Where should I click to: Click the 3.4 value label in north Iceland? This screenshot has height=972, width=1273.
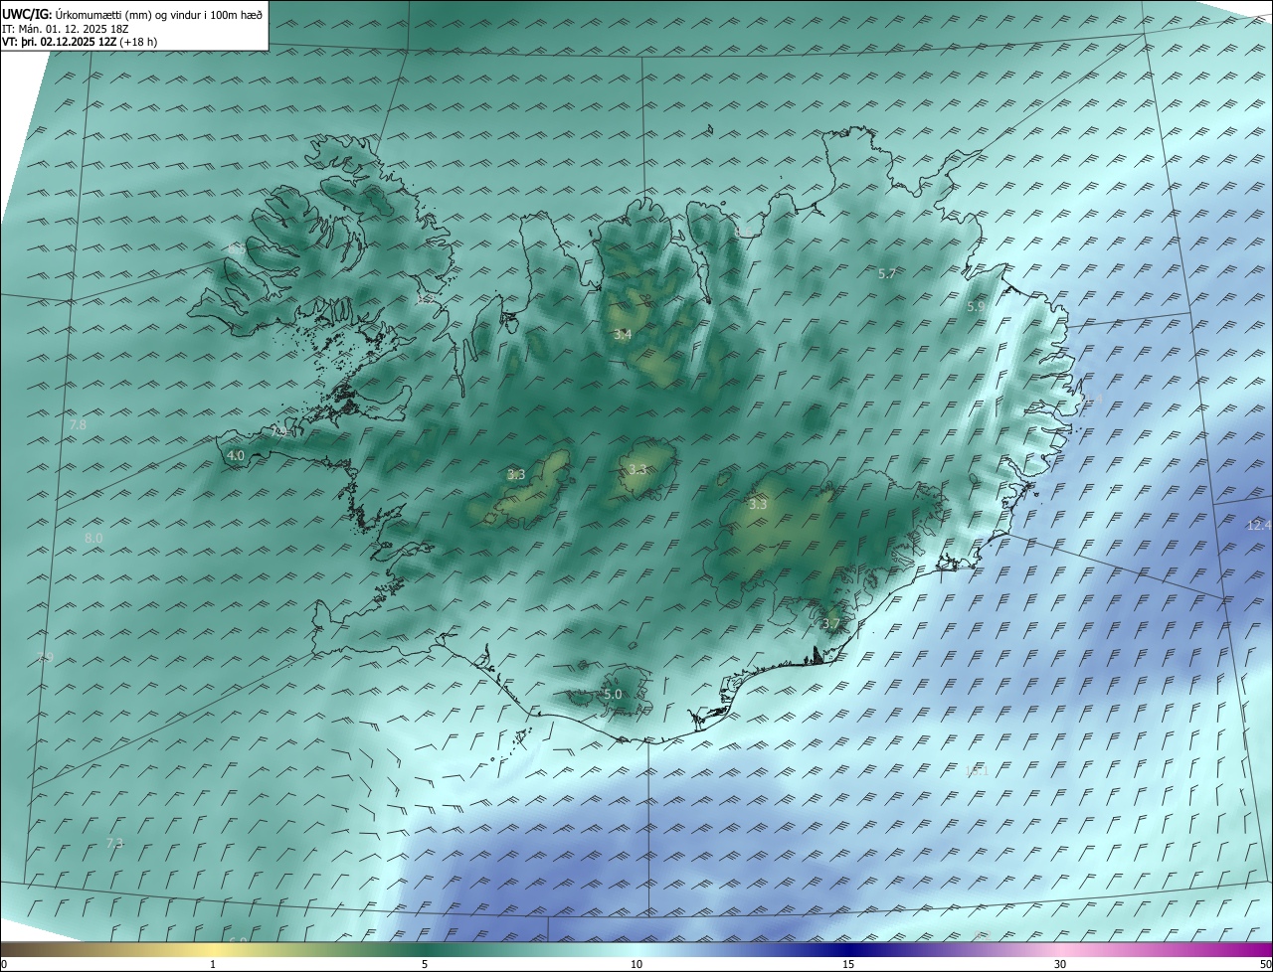(623, 334)
